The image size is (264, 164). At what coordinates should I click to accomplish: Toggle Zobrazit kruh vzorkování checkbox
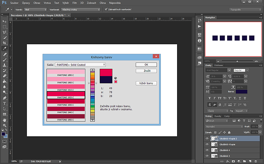pos(106,9)
